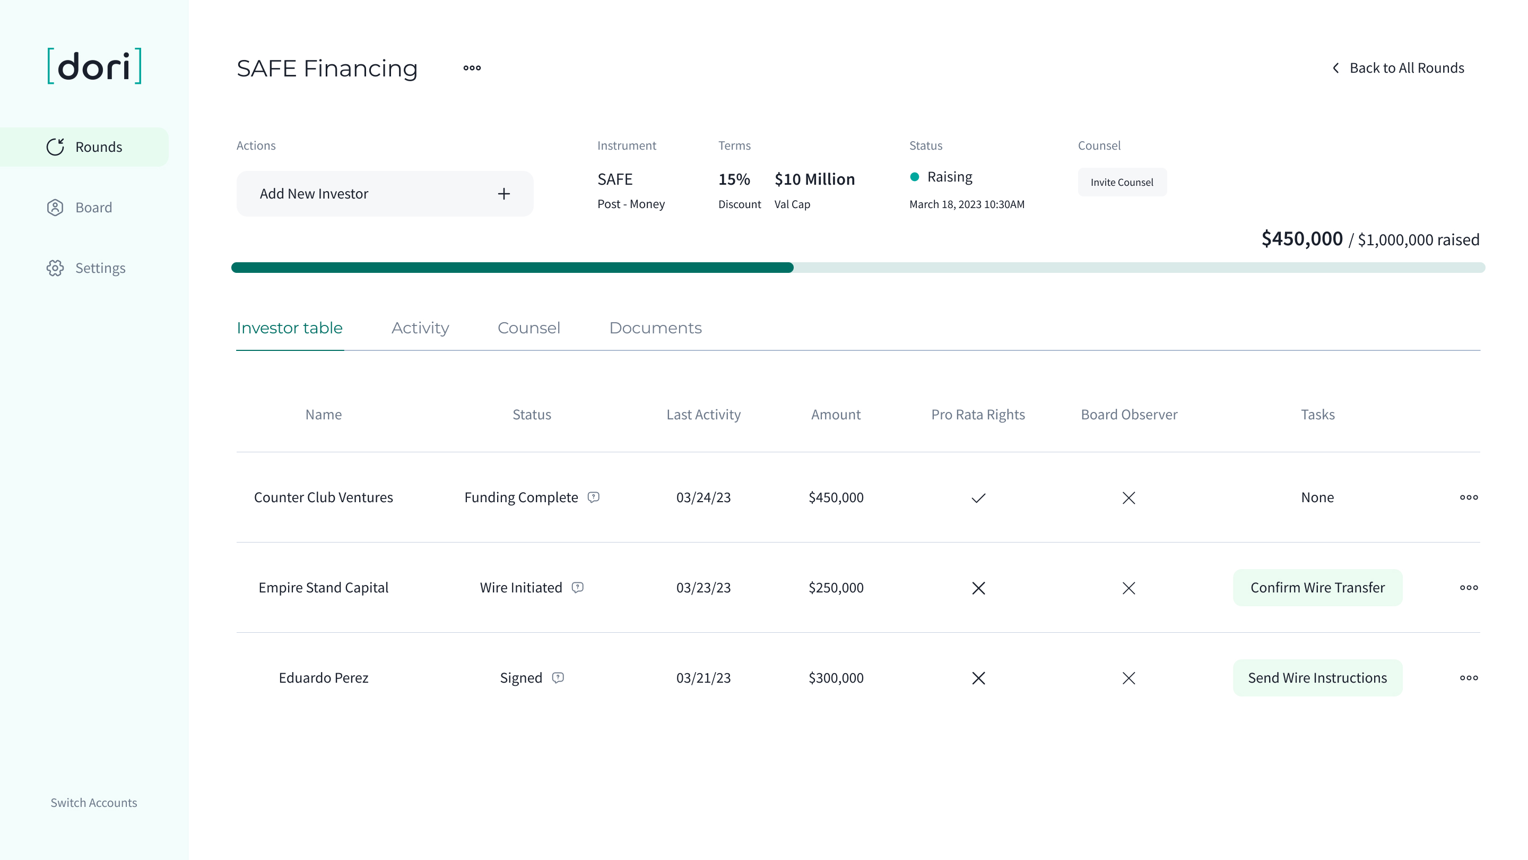Screen dimensions: 1528x860
Task: Click the Board person badge icon
Action: [x=55, y=207]
